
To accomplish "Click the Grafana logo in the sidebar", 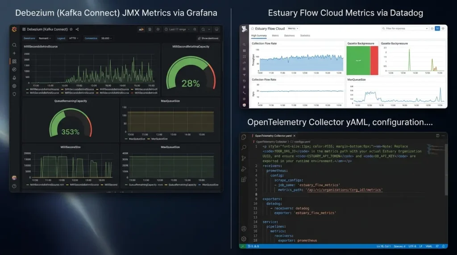I will [14, 29].
